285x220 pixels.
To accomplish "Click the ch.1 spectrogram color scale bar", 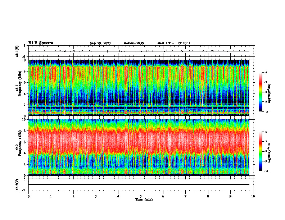I will pos(261,92).
